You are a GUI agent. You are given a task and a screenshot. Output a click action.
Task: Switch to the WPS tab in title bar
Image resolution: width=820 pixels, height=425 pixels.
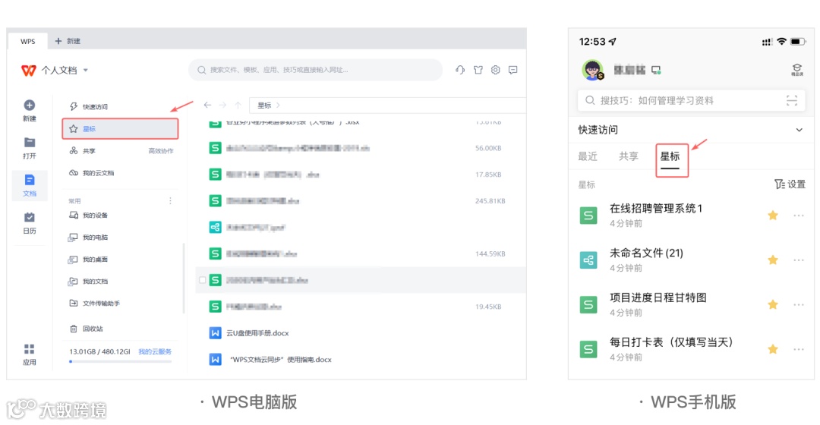(x=28, y=41)
